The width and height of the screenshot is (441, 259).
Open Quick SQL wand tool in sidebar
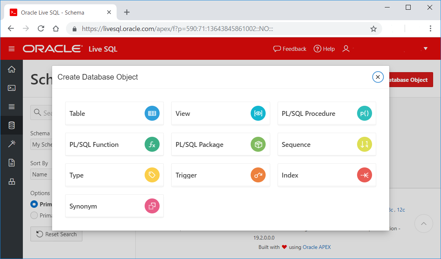tap(12, 143)
